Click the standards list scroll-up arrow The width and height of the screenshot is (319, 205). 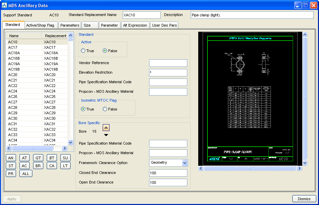70,35
